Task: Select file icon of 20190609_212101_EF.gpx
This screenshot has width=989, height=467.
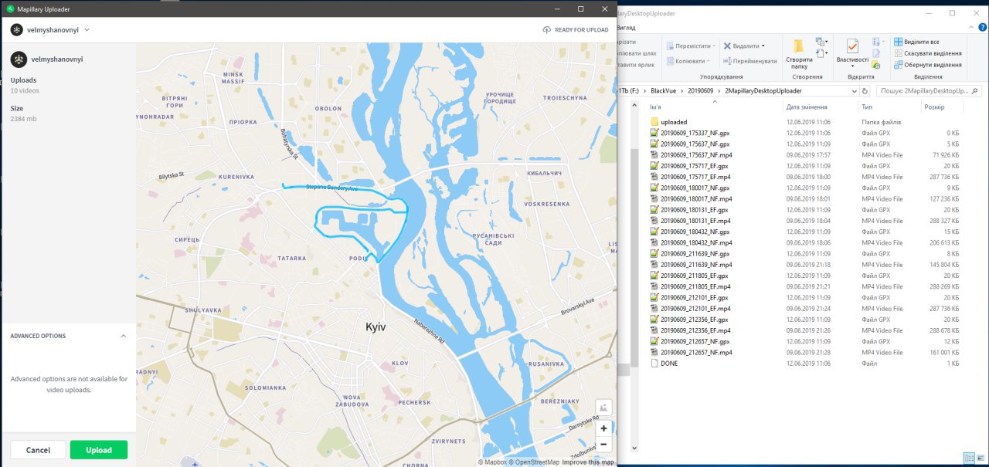Action: click(654, 297)
